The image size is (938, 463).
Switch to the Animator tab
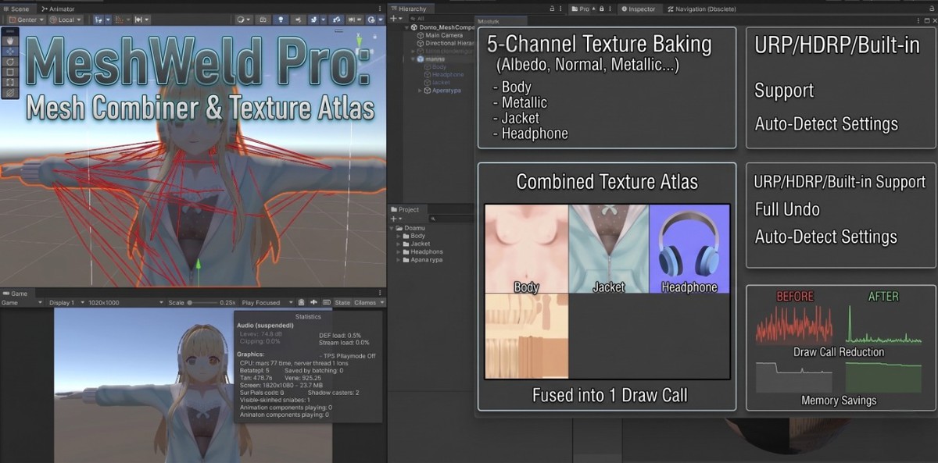pyautogui.click(x=57, y=9)
